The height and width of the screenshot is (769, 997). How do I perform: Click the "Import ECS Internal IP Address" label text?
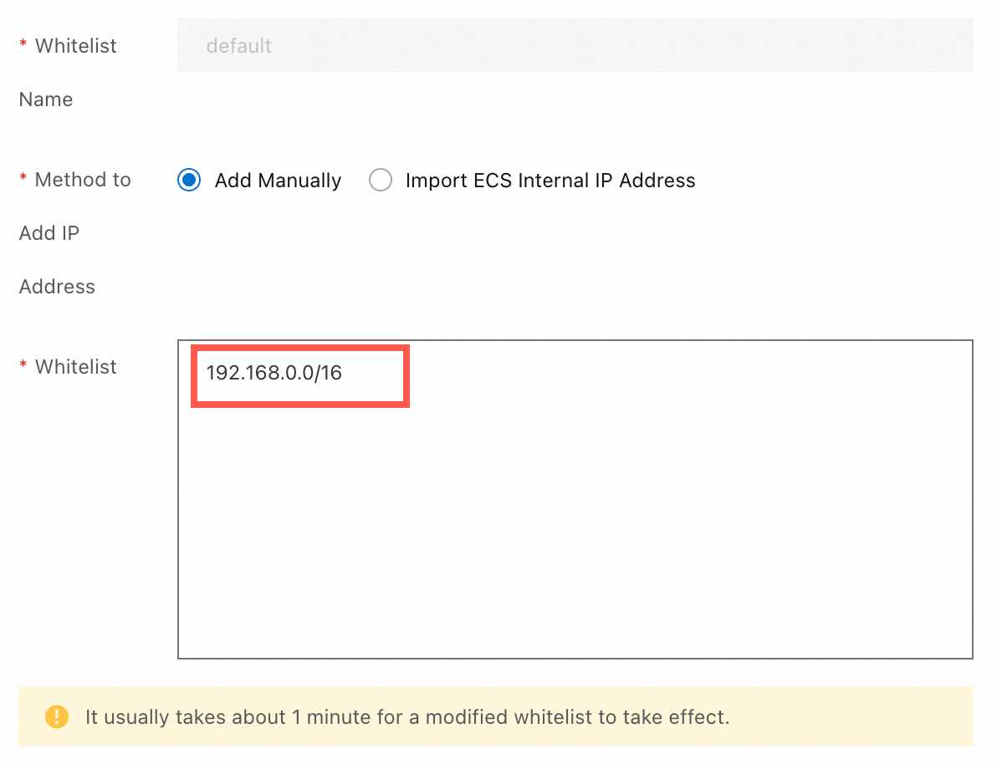coord(550,181)
